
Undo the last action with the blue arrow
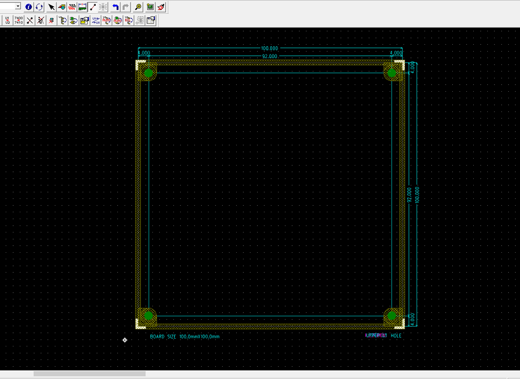(x=115, y=7)
